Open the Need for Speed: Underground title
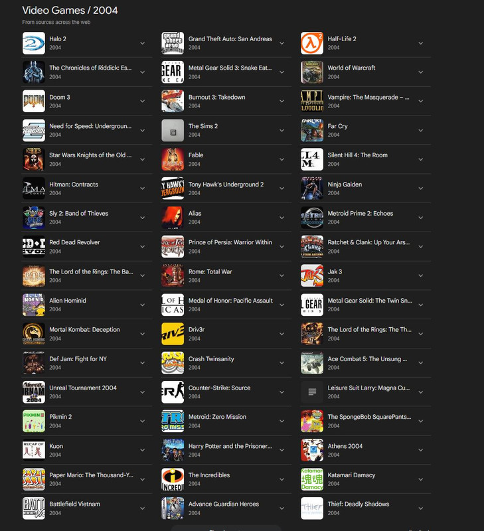 [90, 126]
